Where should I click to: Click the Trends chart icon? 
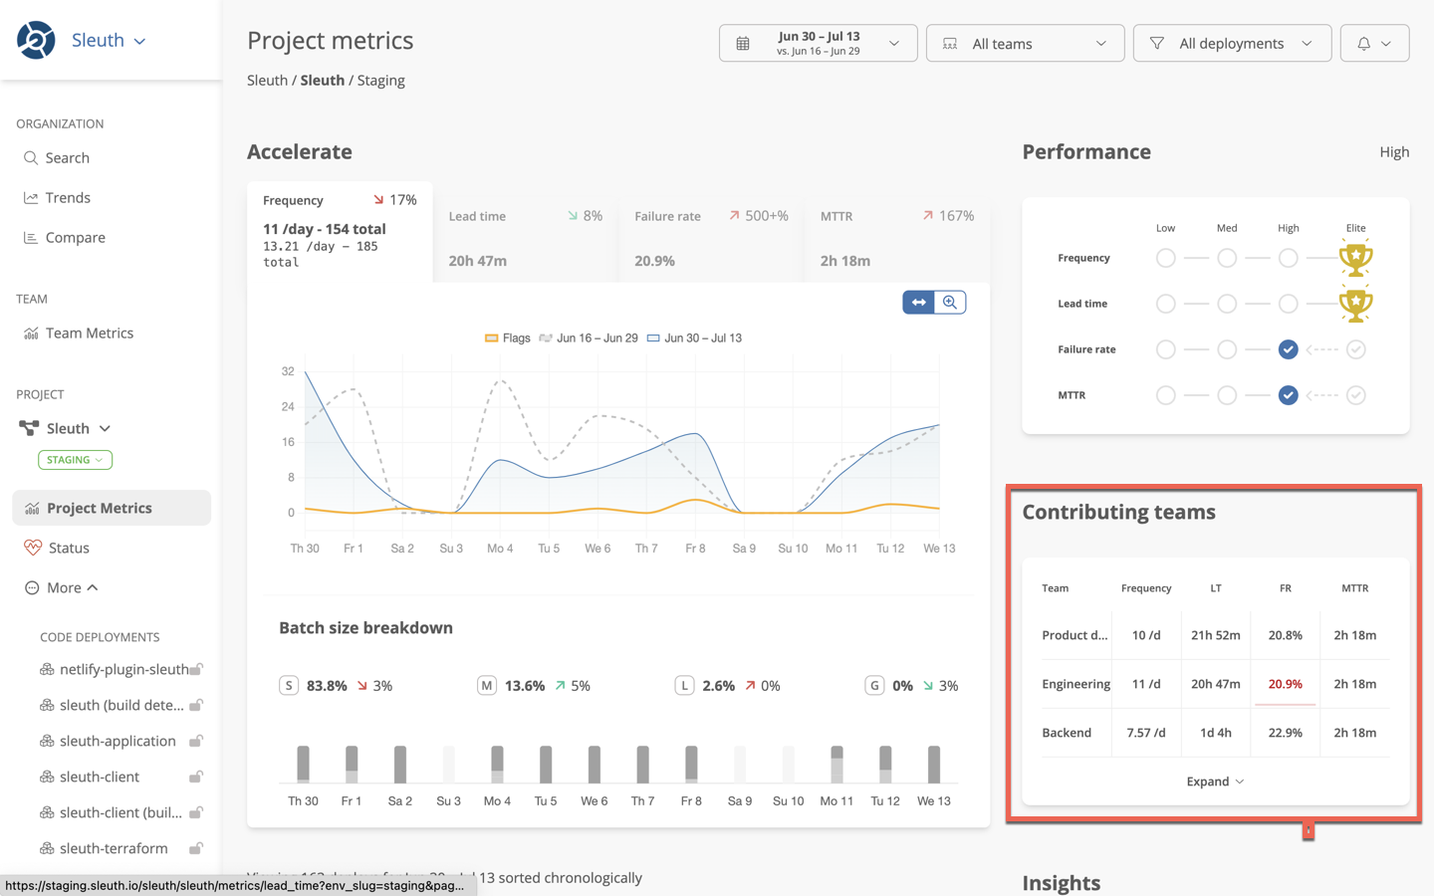pos(31,197)
